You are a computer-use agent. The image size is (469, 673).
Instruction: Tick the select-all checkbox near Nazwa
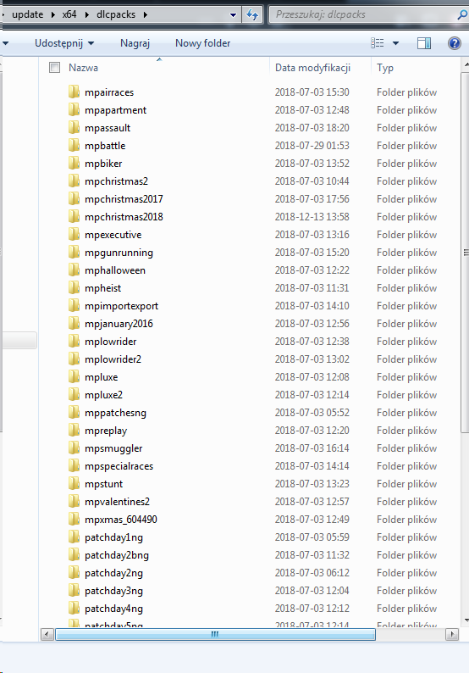(x=54, y=68)
